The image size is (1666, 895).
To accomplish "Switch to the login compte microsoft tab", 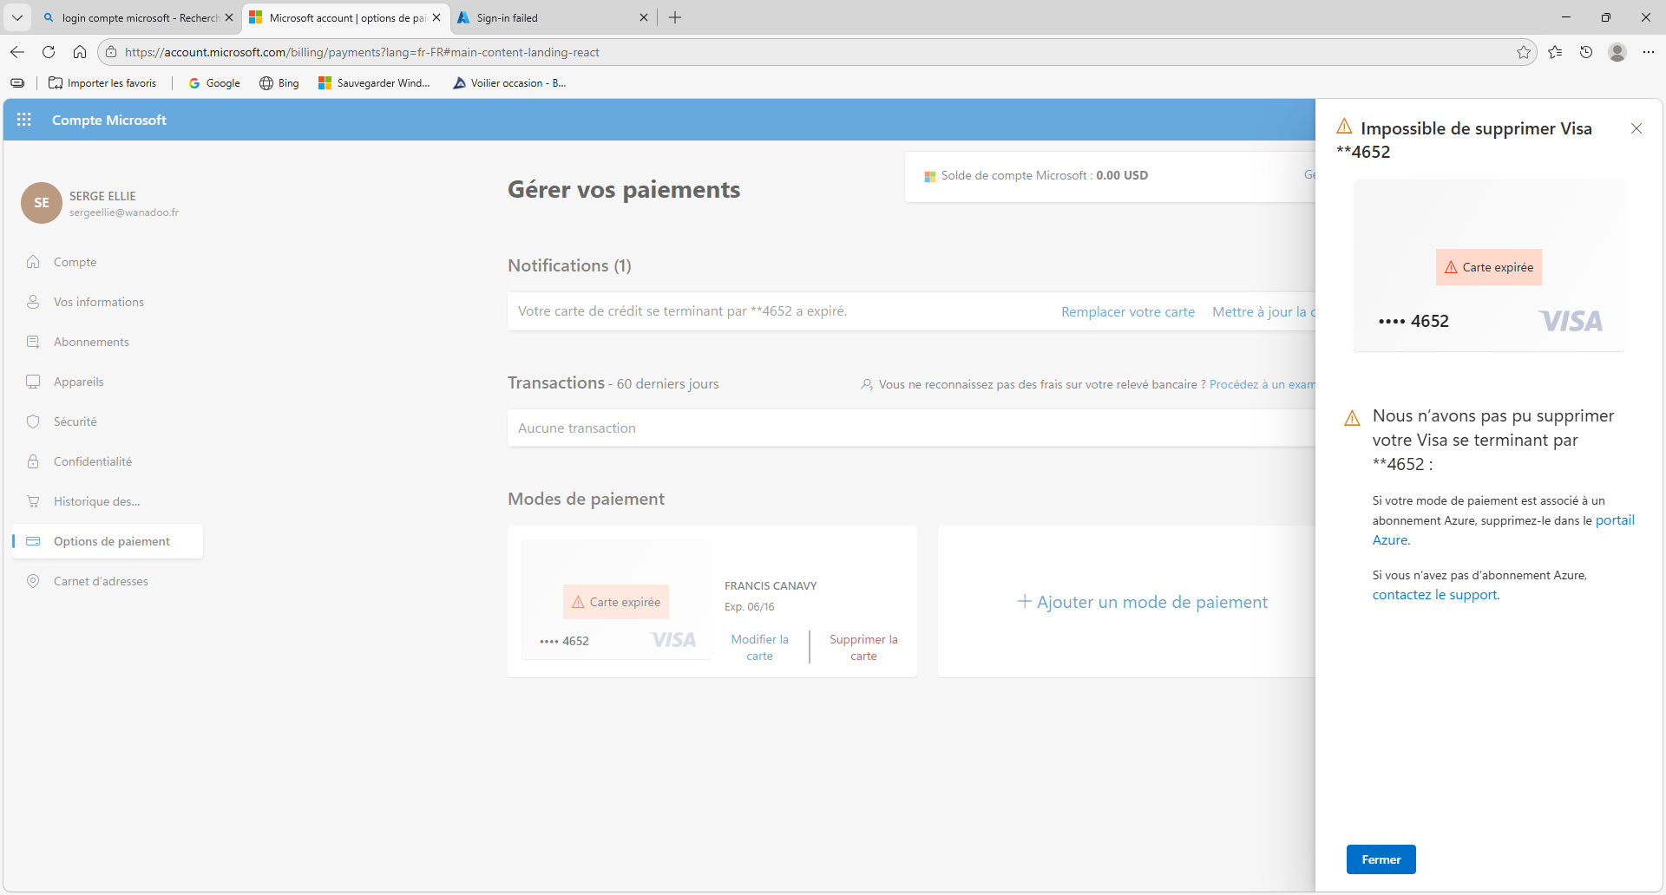I will coord(137,17).
